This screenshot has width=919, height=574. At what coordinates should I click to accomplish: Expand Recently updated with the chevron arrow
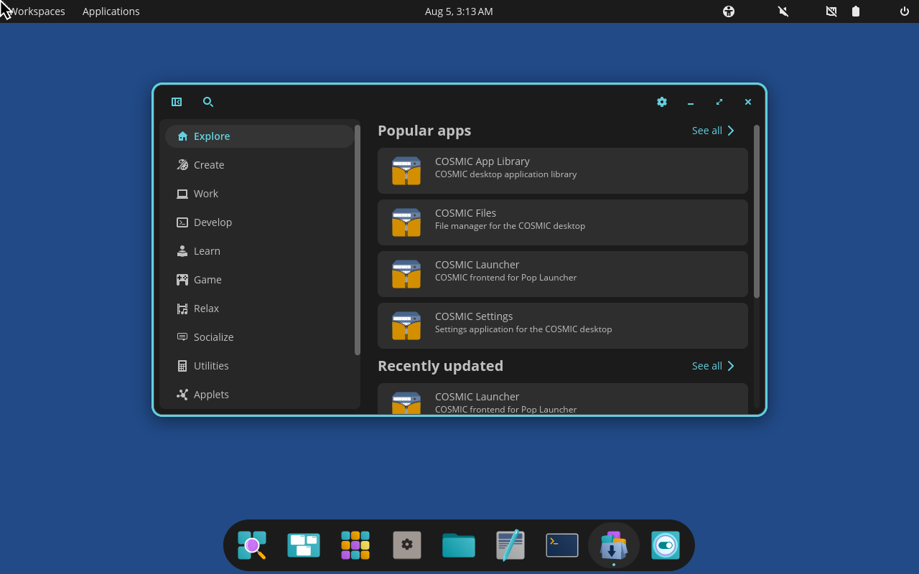point(731,366)
